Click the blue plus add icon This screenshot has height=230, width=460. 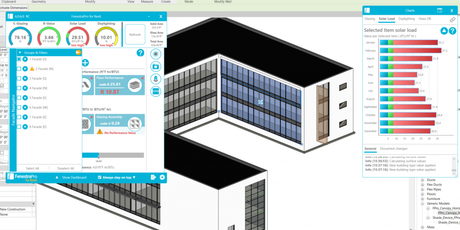click(x=85, y=63)
